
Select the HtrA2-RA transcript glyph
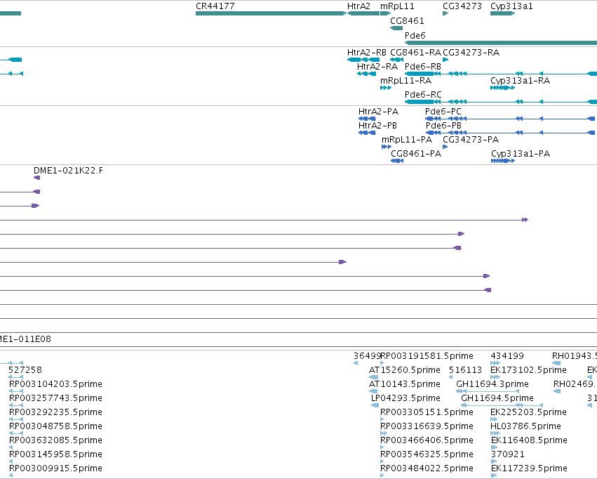click(367, 74)
